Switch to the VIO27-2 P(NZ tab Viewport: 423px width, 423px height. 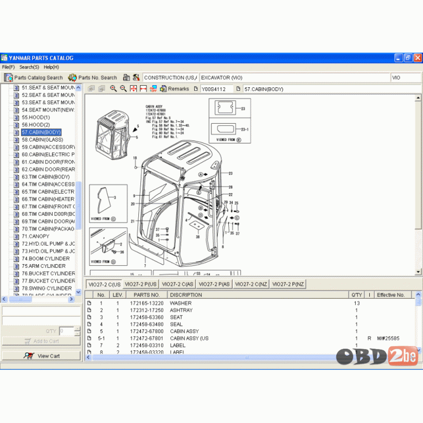pyautogui.click(x=288, y=284)
